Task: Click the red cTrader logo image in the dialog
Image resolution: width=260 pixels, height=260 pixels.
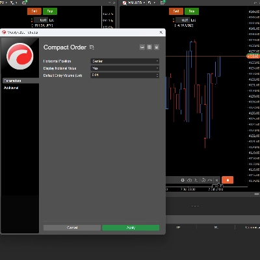Action: (x=20, y=56)
